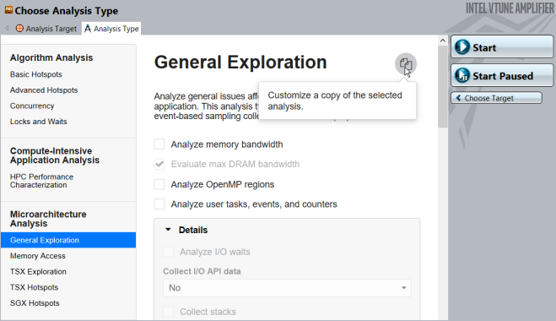This screenshot has width=556, height=321.
Task: Click the scrollbar up arrow
Action: point(443,41)
